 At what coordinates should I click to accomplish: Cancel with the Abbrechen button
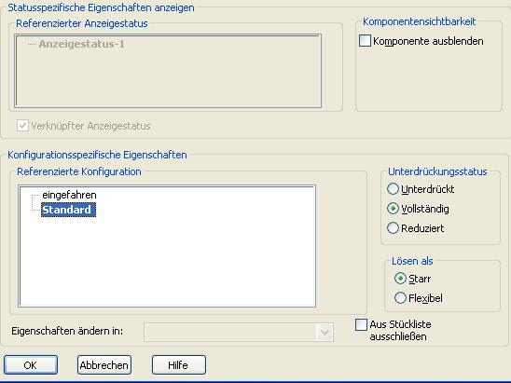tap(104, 364)
